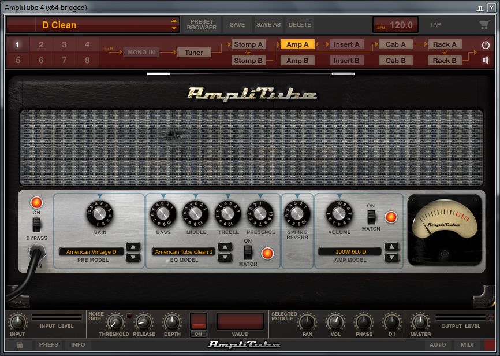Click the Gain knob
Viewport: 500px width, 356px height.
point(99,213)
